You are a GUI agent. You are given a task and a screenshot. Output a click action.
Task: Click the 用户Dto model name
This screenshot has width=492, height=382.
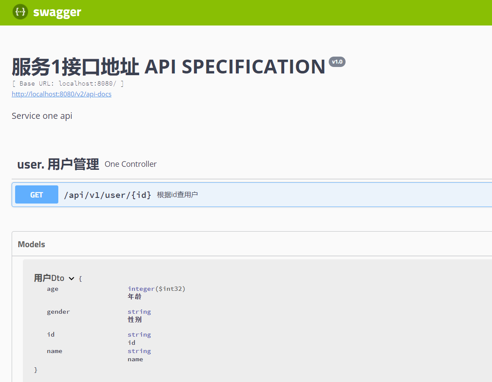click(x=49, y=278)
